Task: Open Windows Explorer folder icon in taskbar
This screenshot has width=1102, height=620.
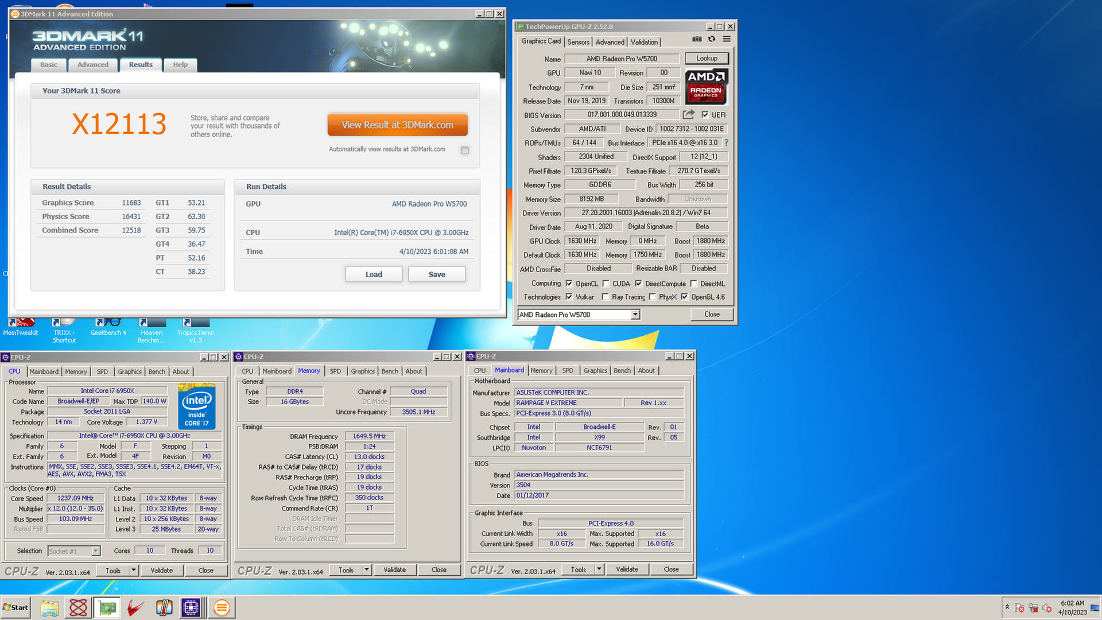Action: click(50, 607)
